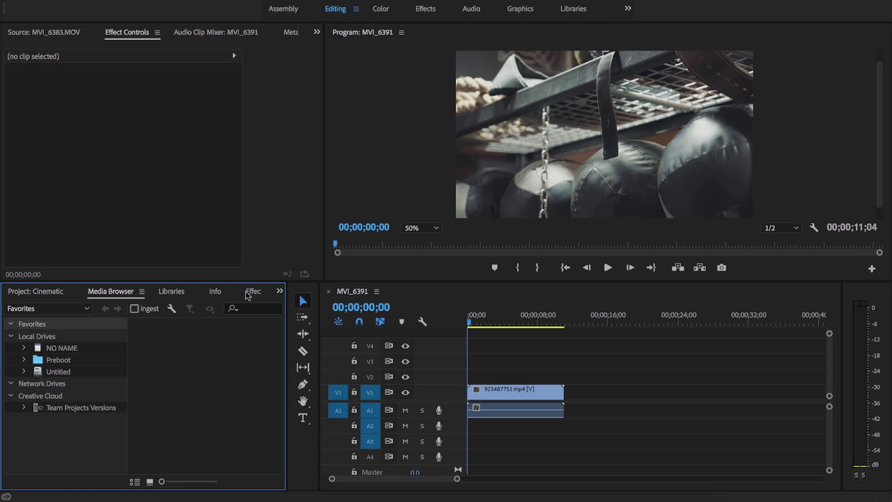Select the Pen tool
Image resolution: width=892 pixels, height=502 pixels.
coord(302,384)
